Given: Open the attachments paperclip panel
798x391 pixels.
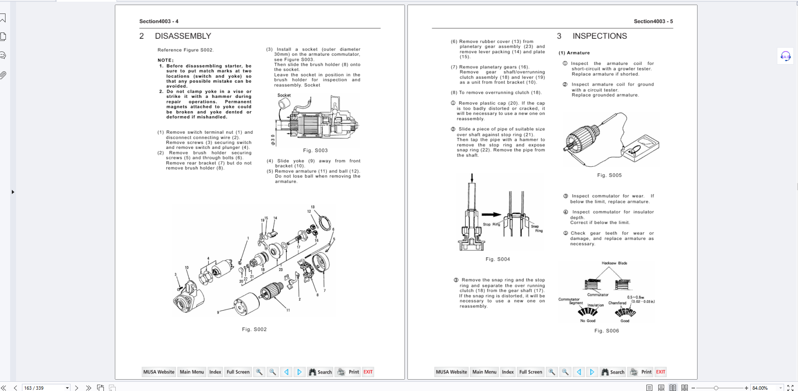Looking at the screenshot, I should pyautogui.click(x=3, y=75).
